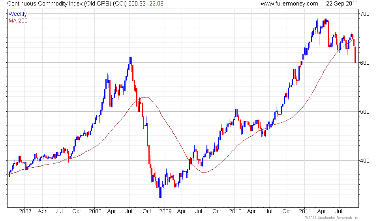Click the January 2010 peak candle near 500
The image size is (379, 221).
point(236,113)
